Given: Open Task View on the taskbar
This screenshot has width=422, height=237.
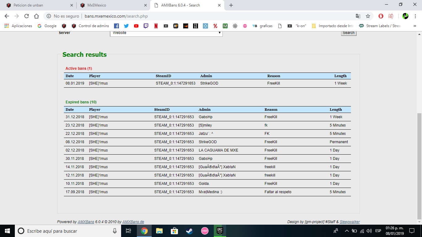Looking at the screenshot, I should [129, 231].
